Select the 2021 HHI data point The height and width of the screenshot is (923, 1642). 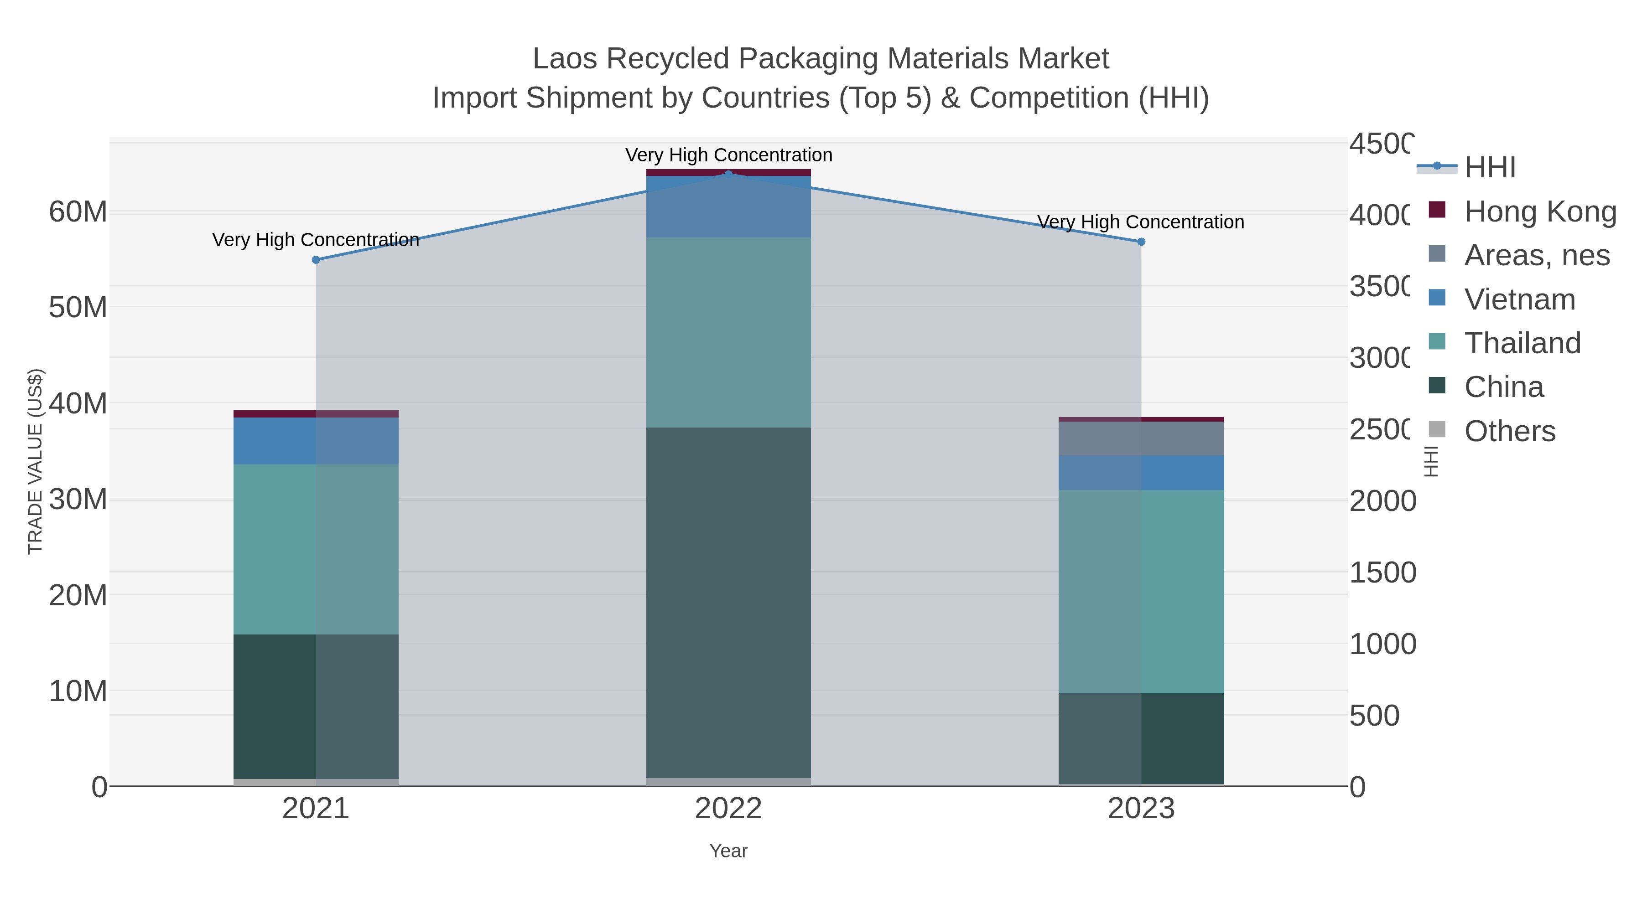[316, 260]
